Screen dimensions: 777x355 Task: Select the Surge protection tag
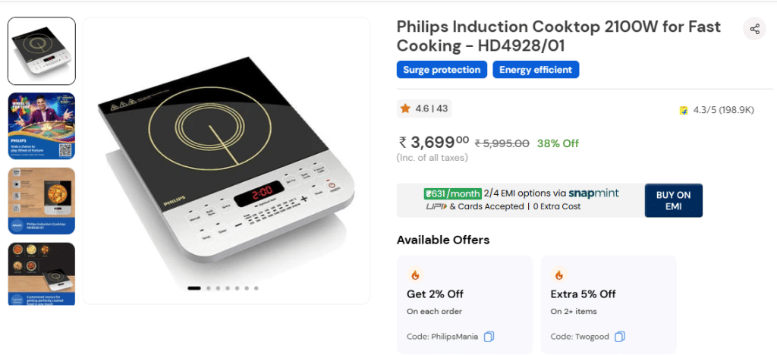pos(442,70)
